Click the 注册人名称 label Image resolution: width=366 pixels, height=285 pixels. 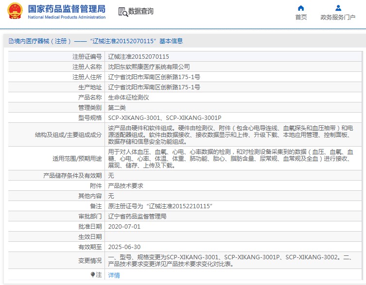coord(87,67)
